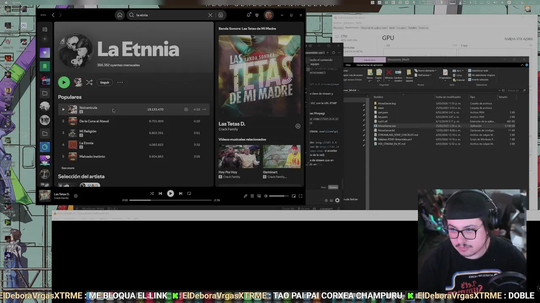Open Propiedades in the Explorer ribbon
This screenshot has width=540, height=303.
[445, 75]
